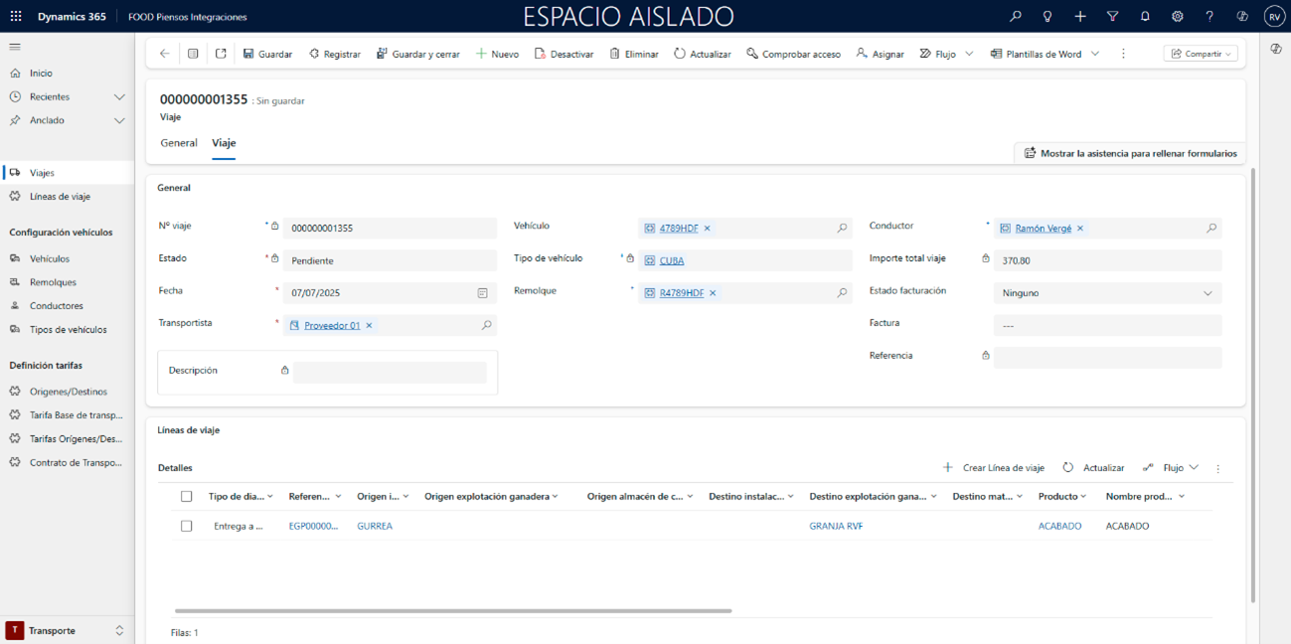Expand Plantillas de Word dropdown
This screenshot has height=644, width=1291.
click(1095, 54)
